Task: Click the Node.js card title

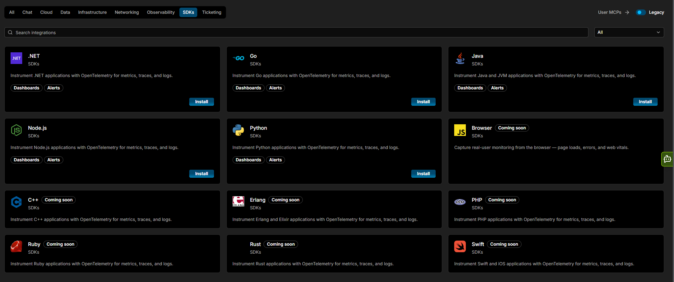Action: click(37, 128)
